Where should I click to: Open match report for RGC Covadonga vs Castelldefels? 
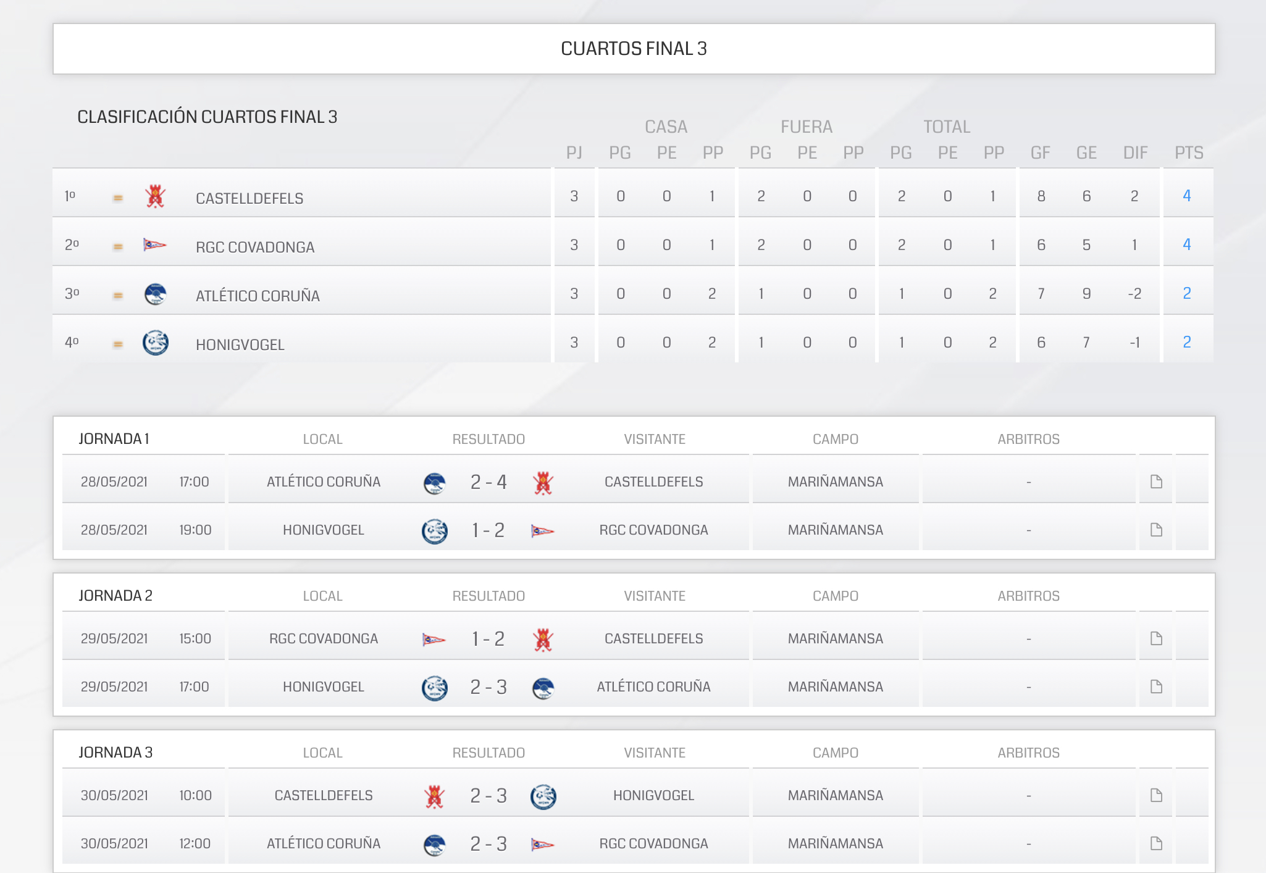coord(1156,638)
